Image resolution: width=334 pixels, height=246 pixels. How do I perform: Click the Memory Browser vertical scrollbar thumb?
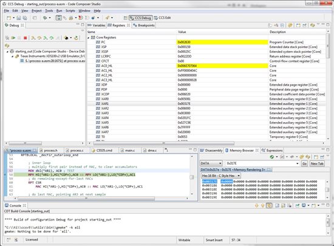pyautogui.click(x=327, y=190)
